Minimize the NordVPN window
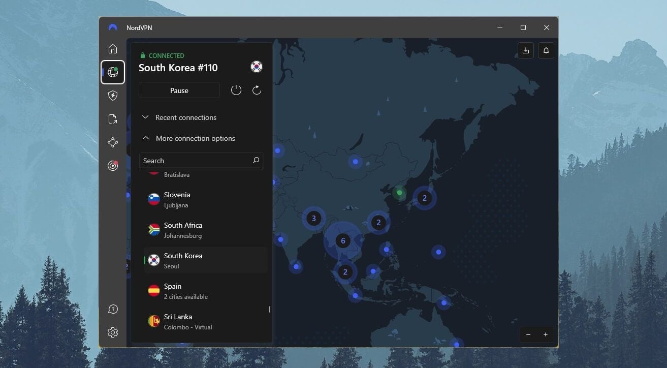Image resolution: width=667 pixels, height=368 pixels. (x=500, y=27)
